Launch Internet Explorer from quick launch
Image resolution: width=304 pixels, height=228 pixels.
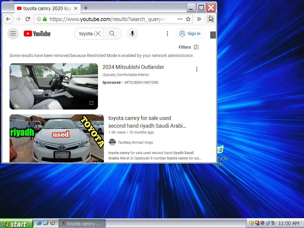point(39,223)
